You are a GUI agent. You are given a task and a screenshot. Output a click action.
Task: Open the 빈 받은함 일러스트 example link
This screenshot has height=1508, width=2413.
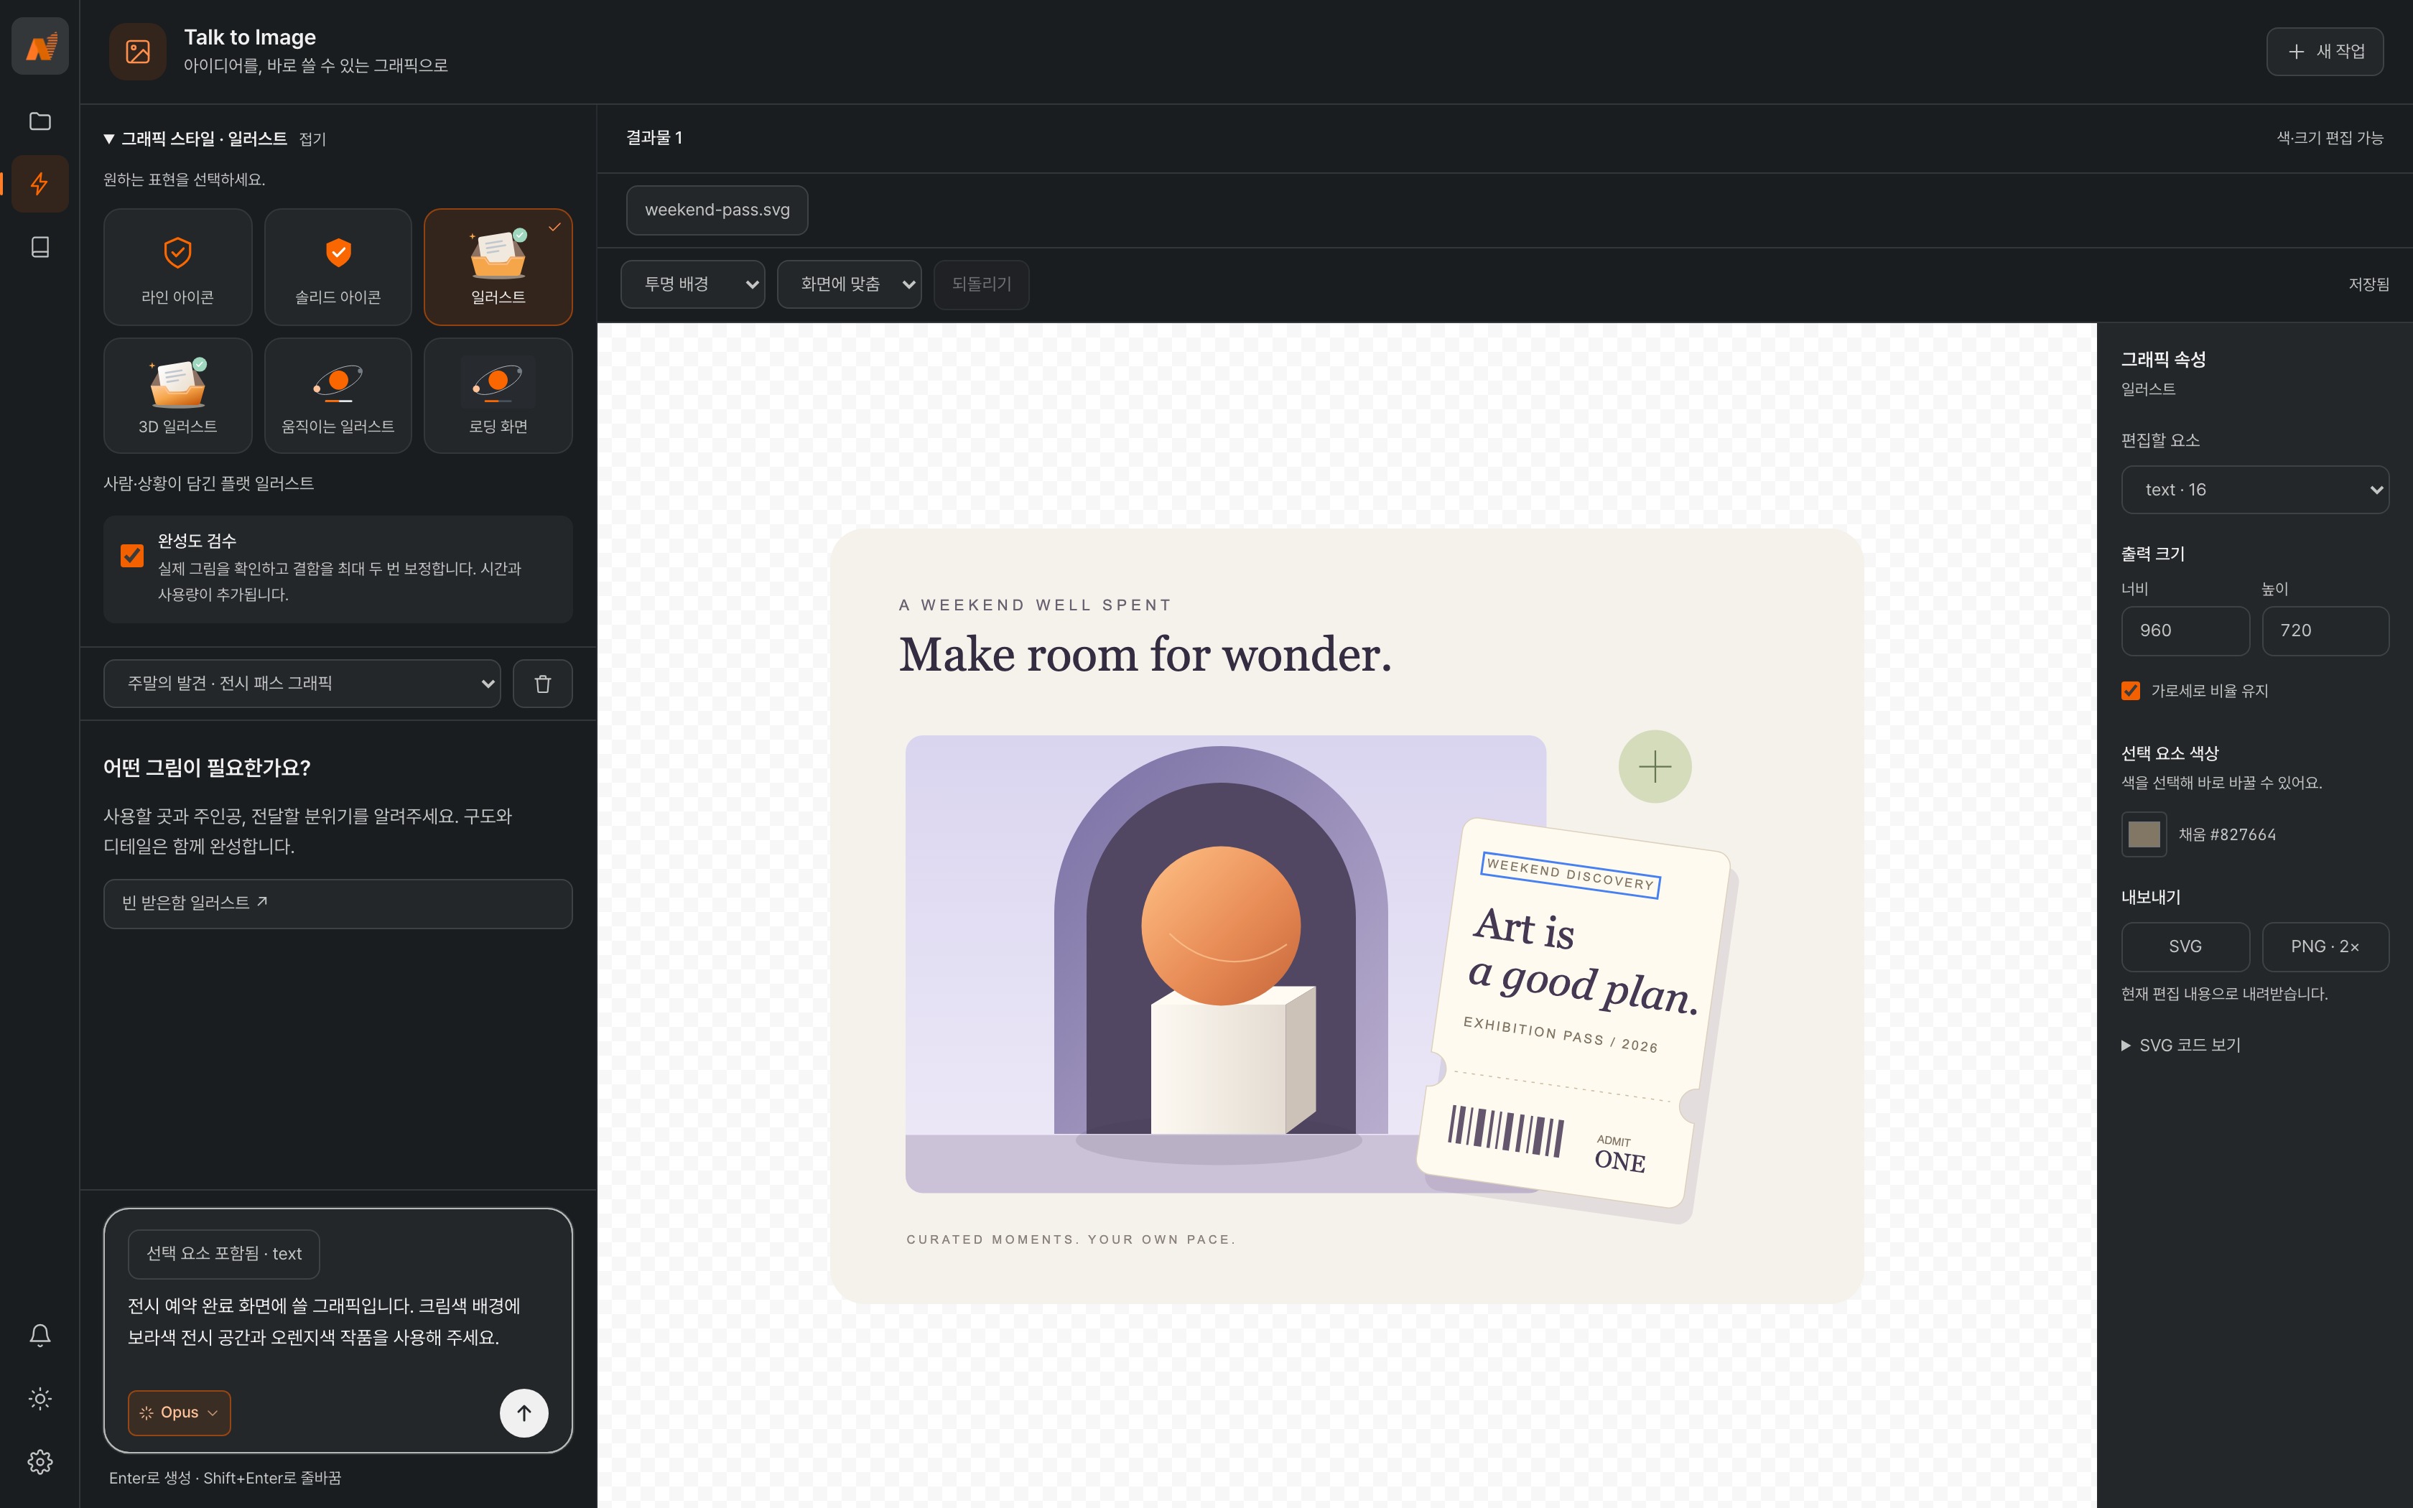pyautogui.click(x=338, y=903)
